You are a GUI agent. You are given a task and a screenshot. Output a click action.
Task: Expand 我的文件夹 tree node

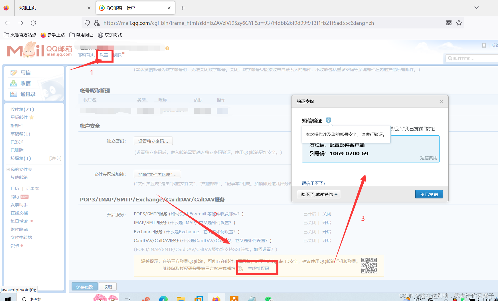(x=8, y=170)
